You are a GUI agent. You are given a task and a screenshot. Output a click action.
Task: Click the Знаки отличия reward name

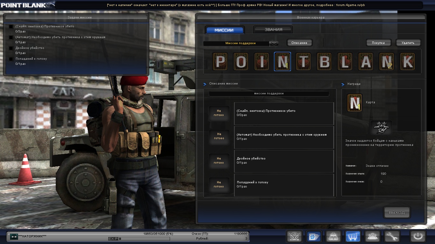[x=377, y=166]
